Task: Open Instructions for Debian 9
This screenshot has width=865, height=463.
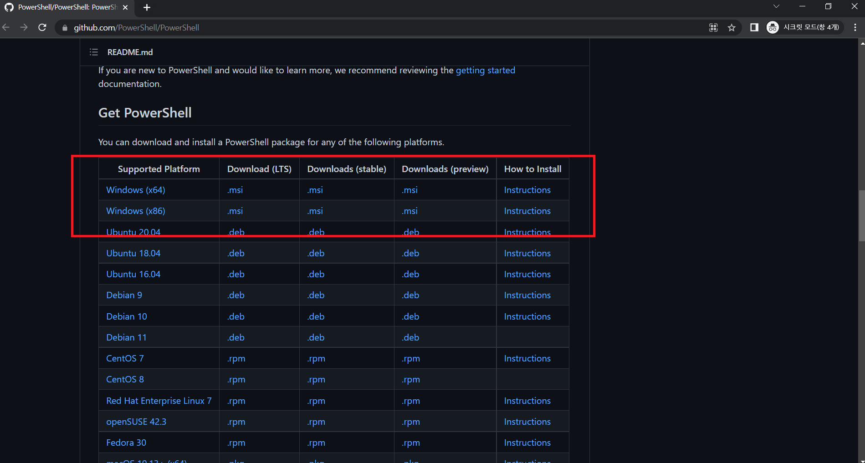Action: coord(527,295)
